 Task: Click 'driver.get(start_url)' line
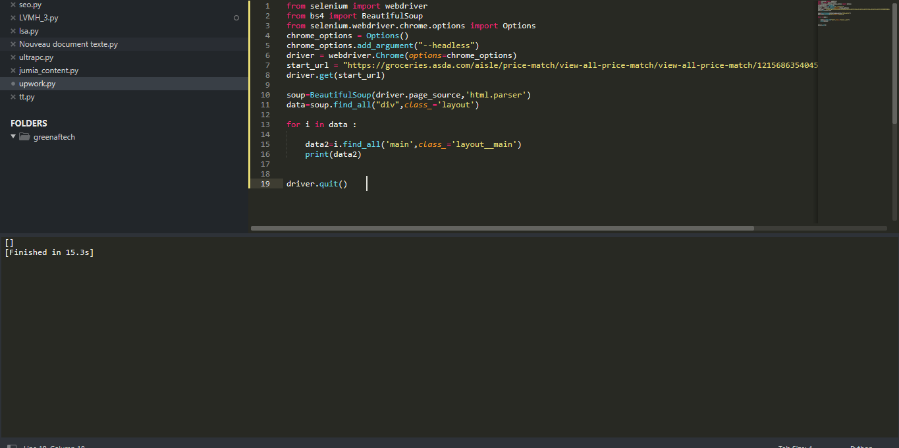(x=336, y=75)
